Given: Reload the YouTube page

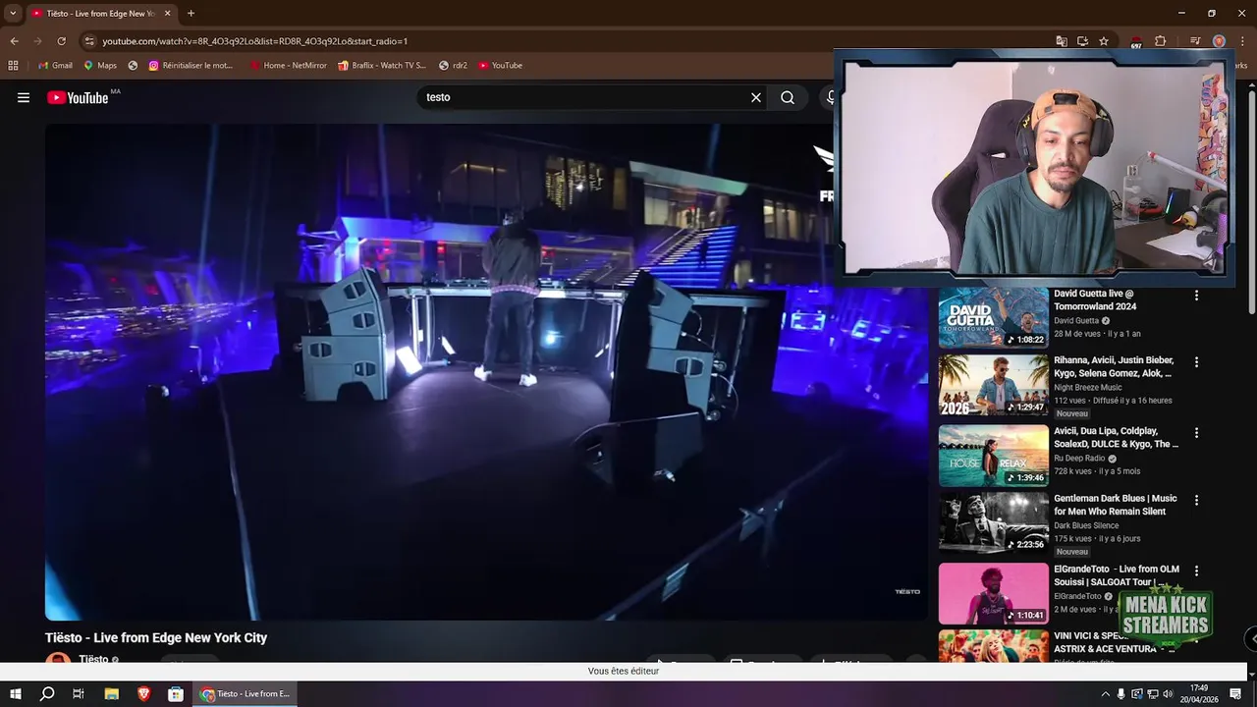Looking at the screenshot, I should pos(61,41).
